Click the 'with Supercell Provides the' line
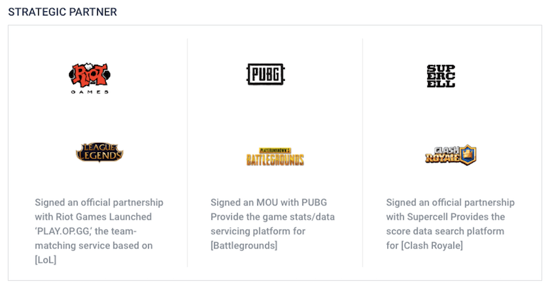This screenshot has height=290, width=550. pos(446,217)
